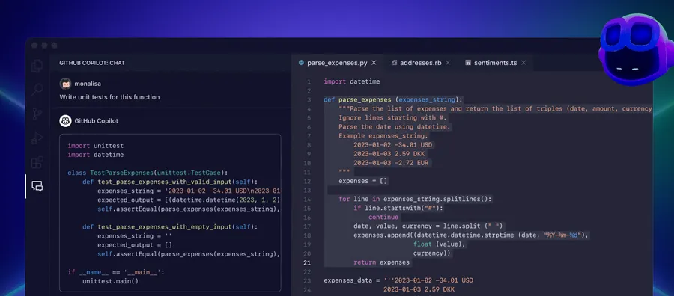Click 'def parse_expenses' on editor line 3
The image size is (674, 296).
click(357, 99)
